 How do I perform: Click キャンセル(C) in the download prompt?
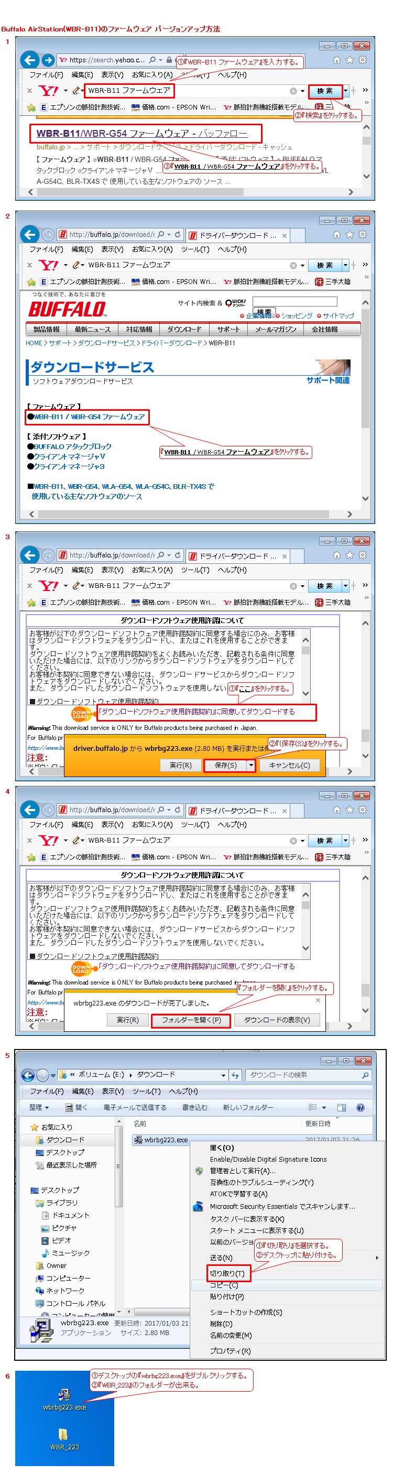pyautogui.click(x=290, y=766)
